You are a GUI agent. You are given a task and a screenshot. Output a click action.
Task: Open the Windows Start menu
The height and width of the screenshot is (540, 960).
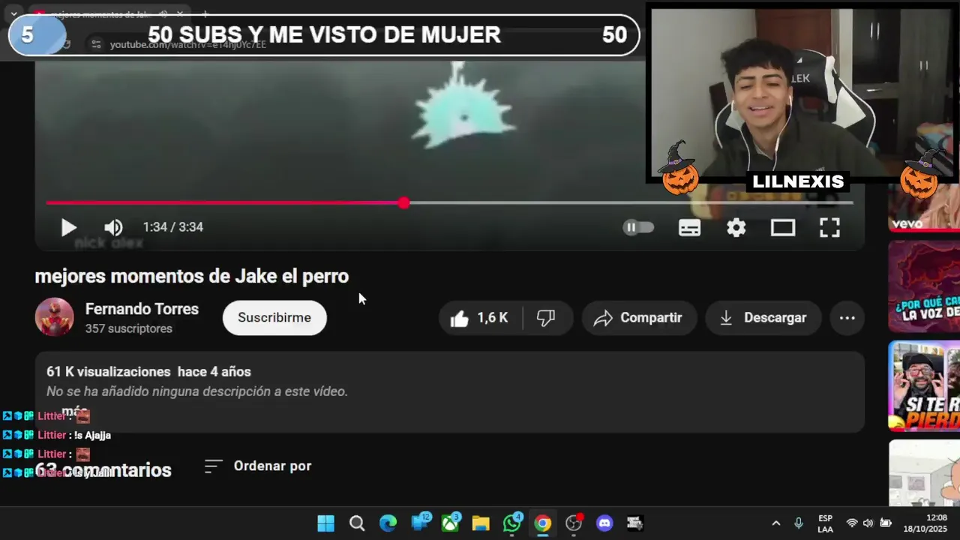[325, 523]
